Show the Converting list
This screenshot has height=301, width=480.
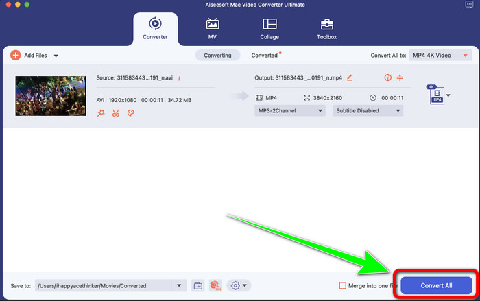pos(217,56)
